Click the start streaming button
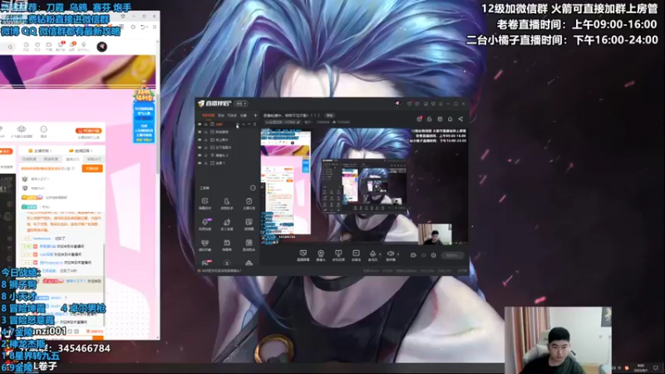Image resolution: width=665 pixels, height=374 pixels. [x=452, y=255]
